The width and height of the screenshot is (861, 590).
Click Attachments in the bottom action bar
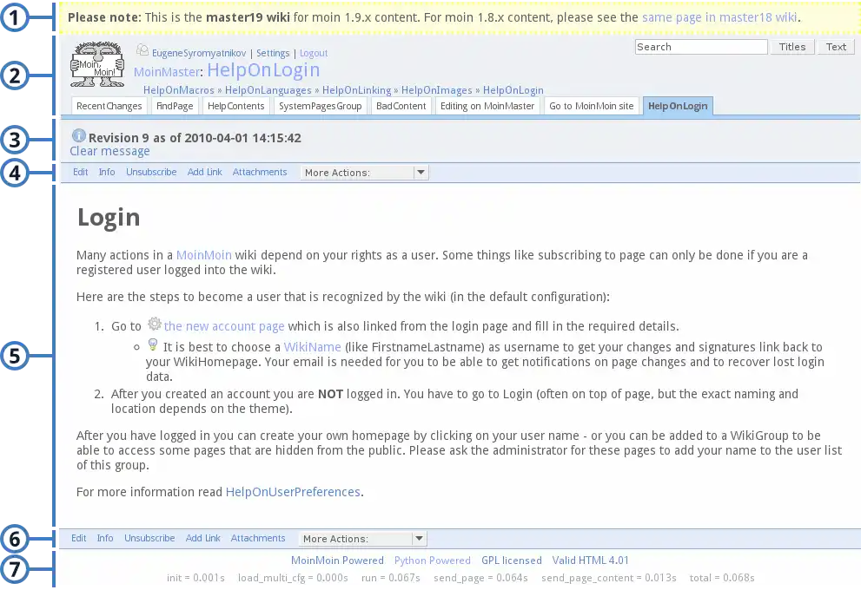(x=258, y=539)
